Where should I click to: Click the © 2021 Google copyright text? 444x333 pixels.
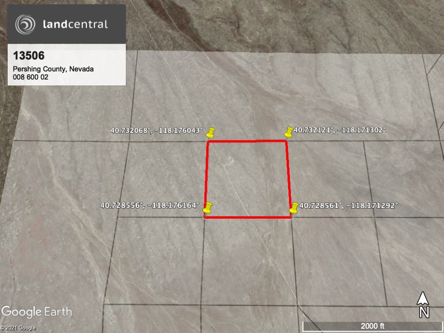pos(18,328)
